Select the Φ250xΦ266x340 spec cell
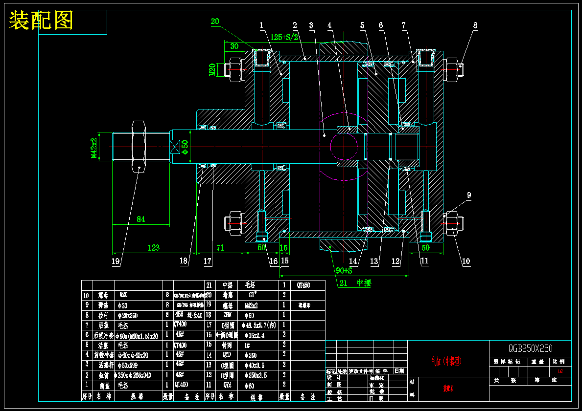The height and width of the screenshot is (411, 582). tap(133, 375)
